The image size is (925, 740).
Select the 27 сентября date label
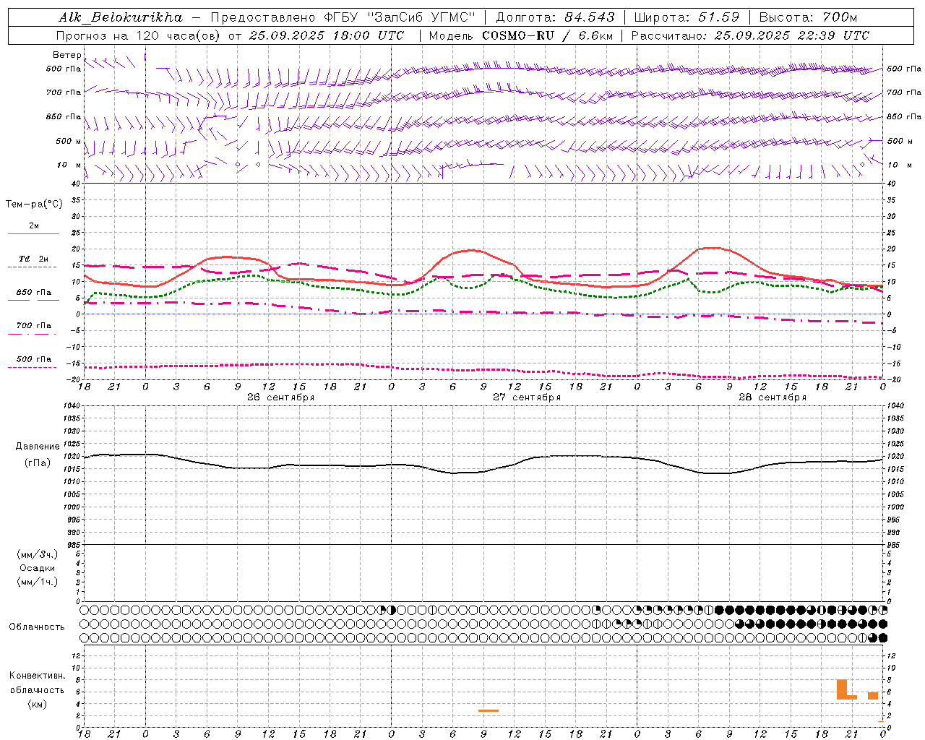tap(527, 397)
